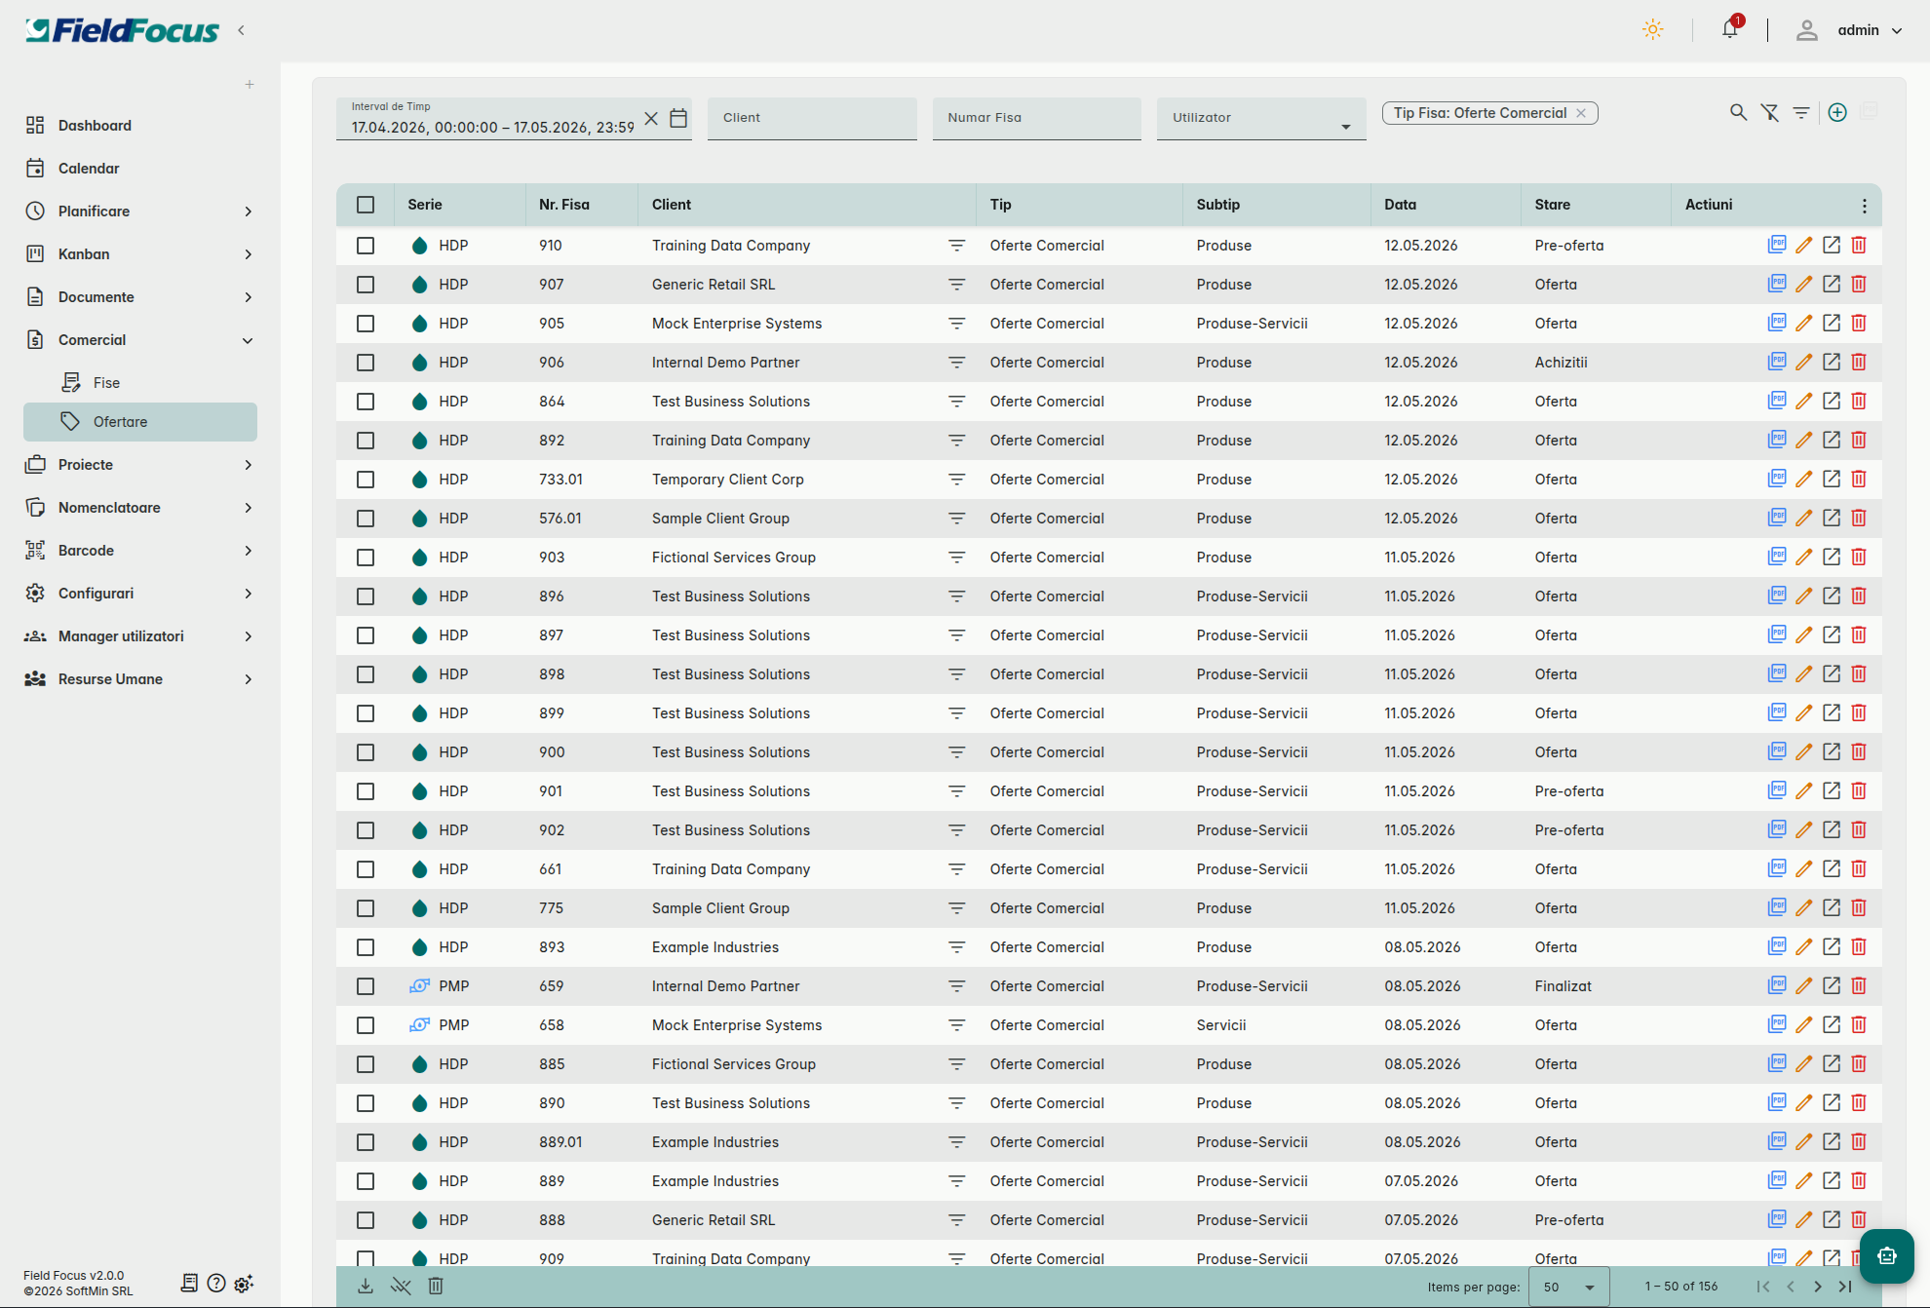Click download icon in bottom bar
The image size is (1930, 1308).
tap(366, 1286)
